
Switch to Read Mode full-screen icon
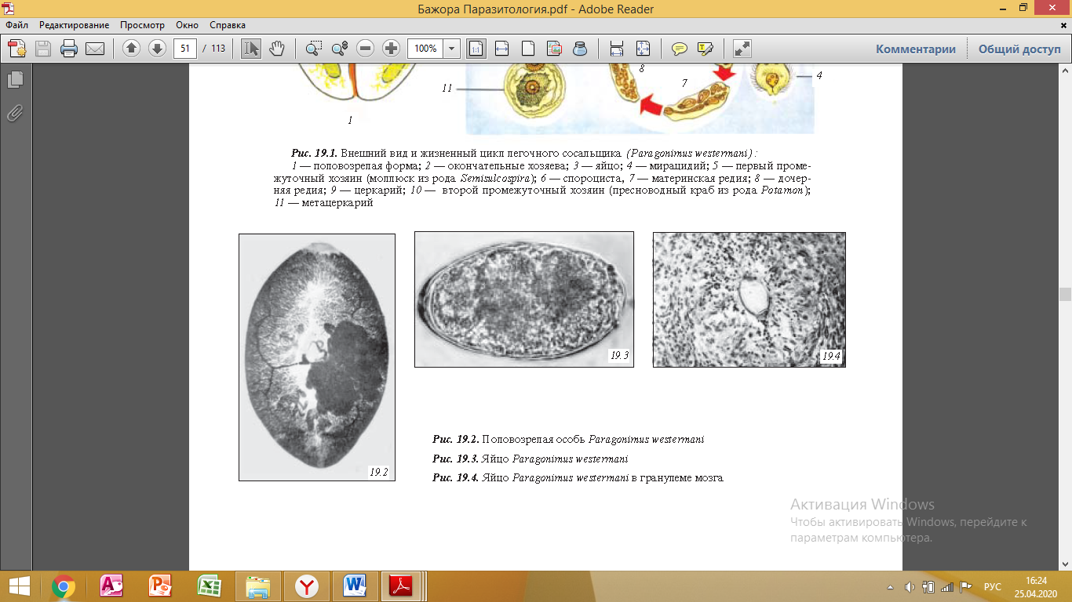742,49
